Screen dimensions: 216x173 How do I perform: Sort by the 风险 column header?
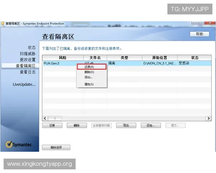pyautogui.click(x=63, y=58)
